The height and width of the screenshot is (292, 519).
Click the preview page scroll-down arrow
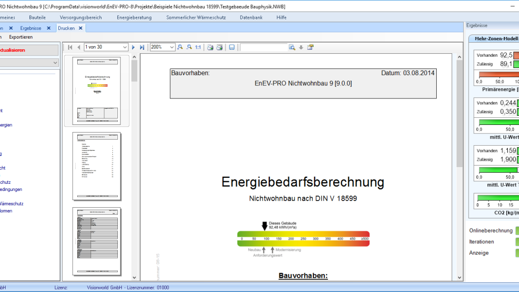[x=460, y=278]
